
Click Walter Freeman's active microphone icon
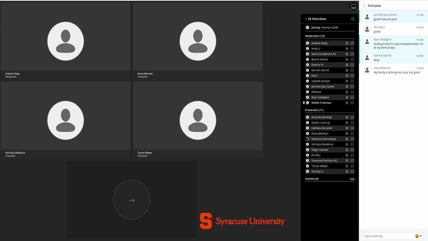pos(304,103)
